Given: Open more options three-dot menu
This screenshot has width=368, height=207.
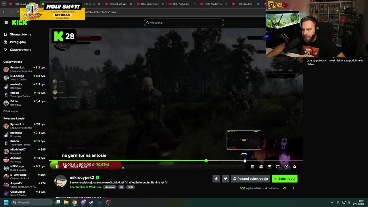Looking at the screenshot, I should click(x=294, y=188).
